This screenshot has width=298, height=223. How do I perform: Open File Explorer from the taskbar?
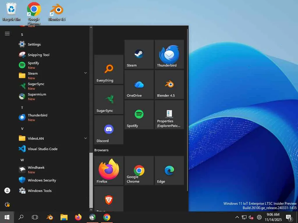(64, 217)
